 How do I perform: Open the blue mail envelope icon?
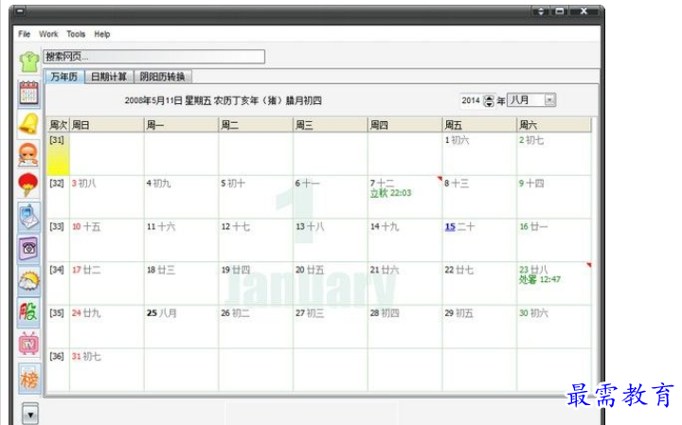[29, 217]
